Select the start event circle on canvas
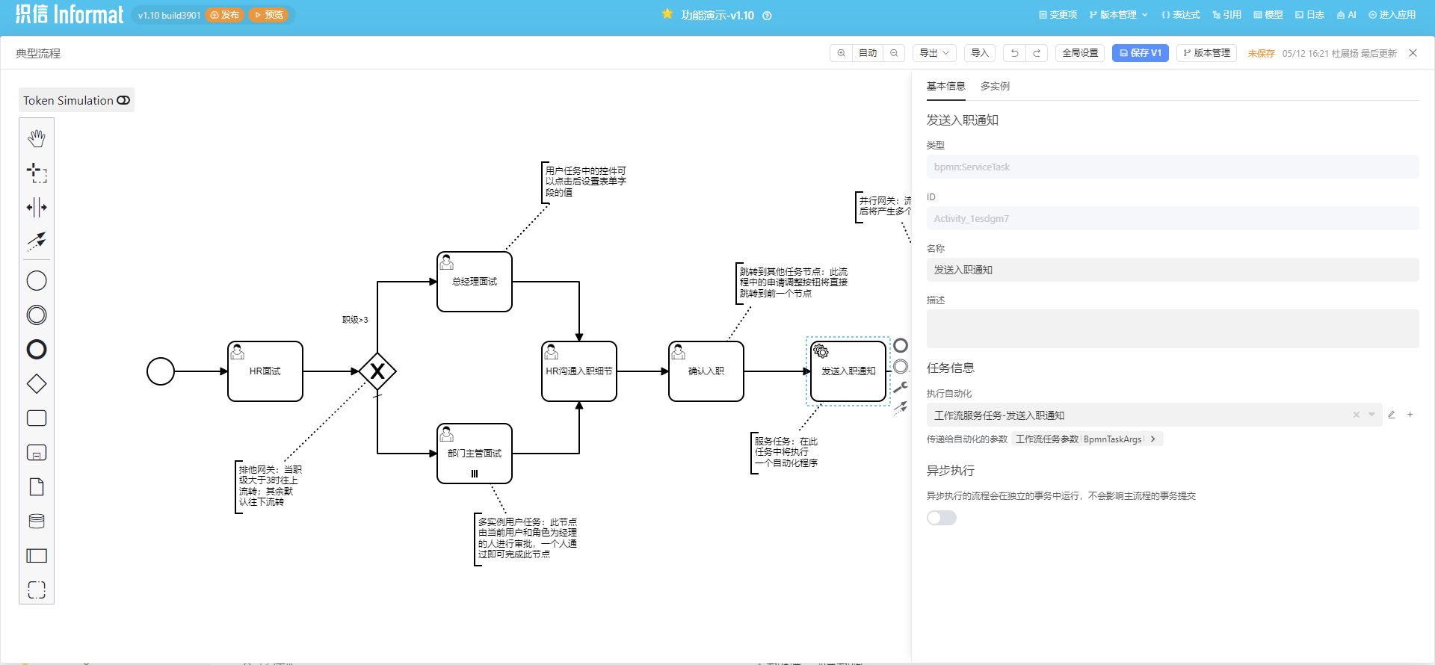Screen dimensions: 1435x665 161,371
